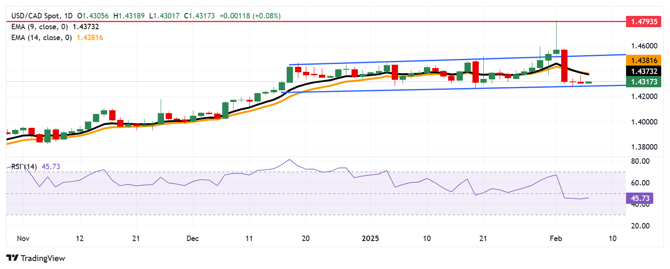The height and width of the screenshot is (269, 670).
Task: Click the orange 1.43816 EMA price tag
Action: click(643, 61)
